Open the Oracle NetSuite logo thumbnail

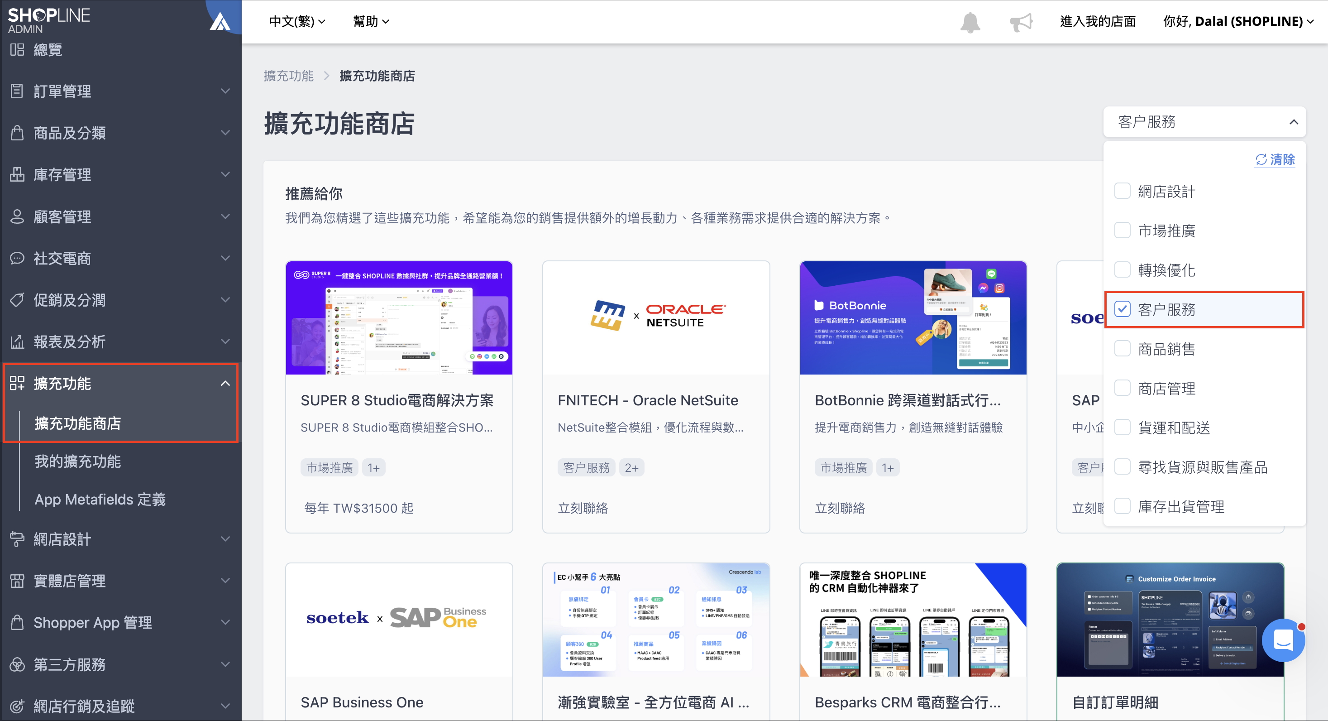656,317
